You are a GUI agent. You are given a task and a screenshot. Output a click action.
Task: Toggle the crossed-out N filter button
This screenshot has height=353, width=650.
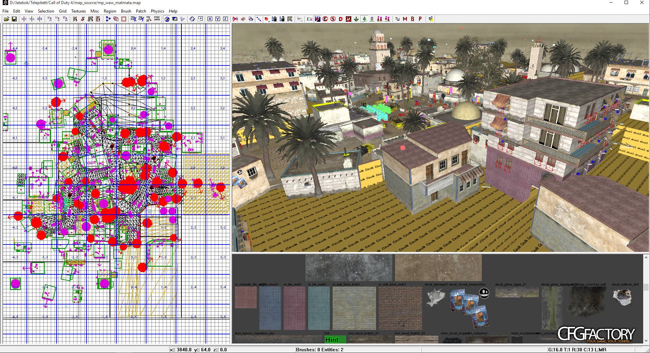tap(349, 19)
